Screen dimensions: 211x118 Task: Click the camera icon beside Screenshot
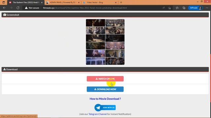coord(5,15)
